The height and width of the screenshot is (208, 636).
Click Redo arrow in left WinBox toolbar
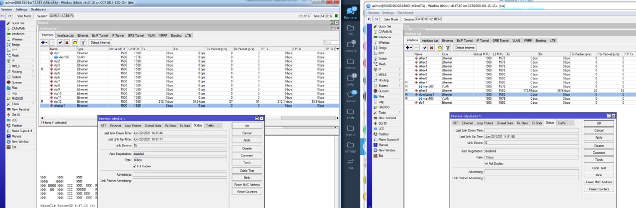[x=9, y=16]
